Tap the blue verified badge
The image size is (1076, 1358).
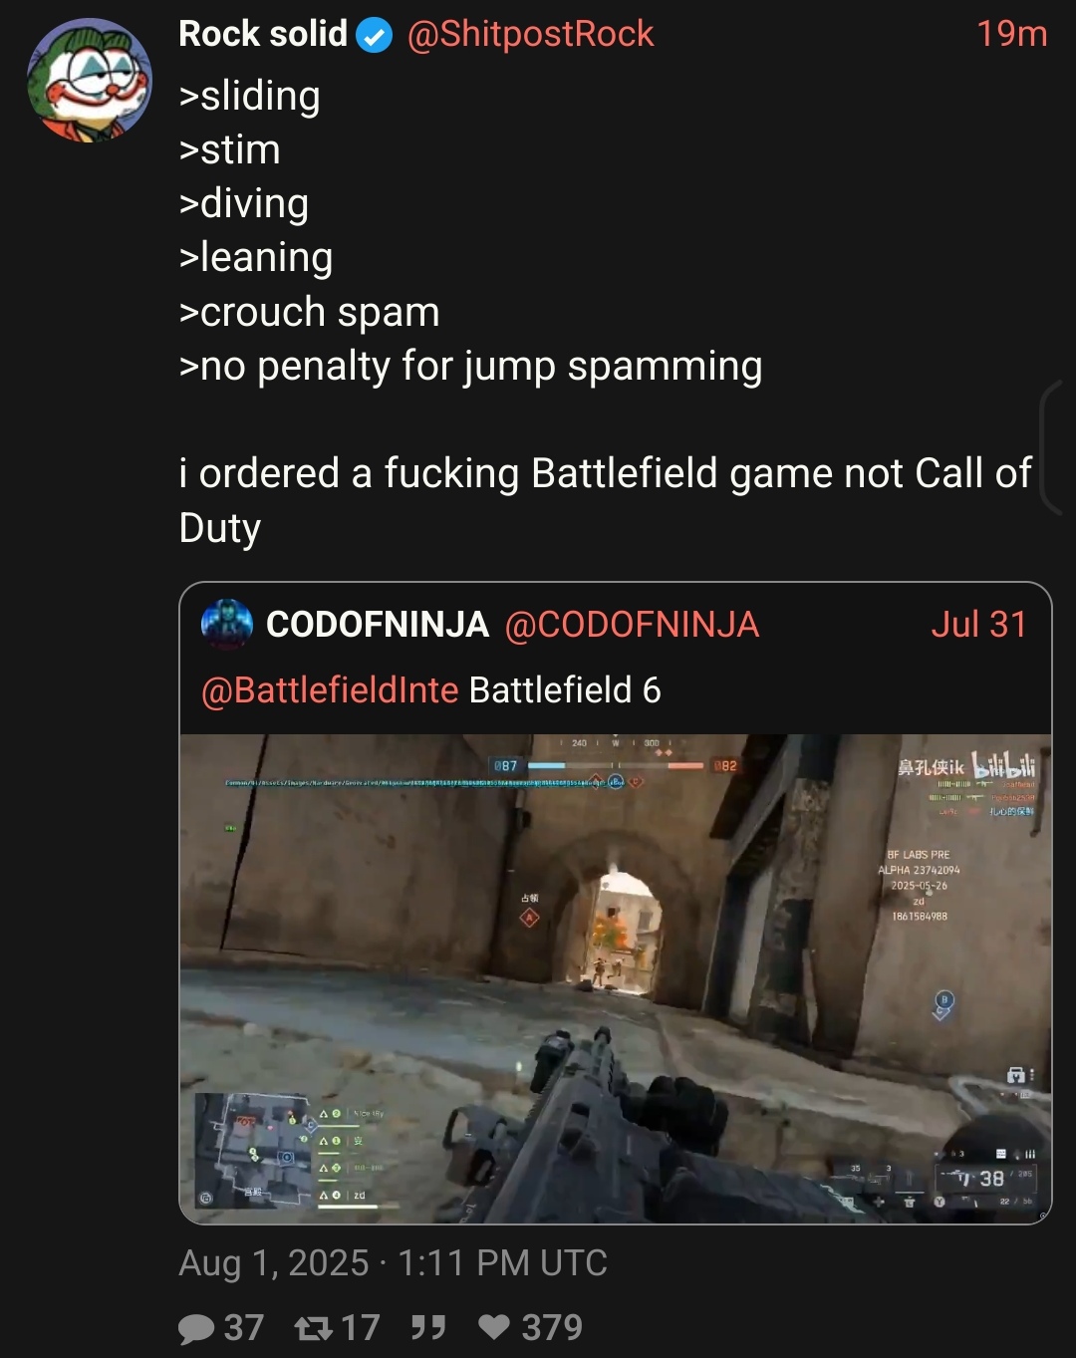coord(375,36)
